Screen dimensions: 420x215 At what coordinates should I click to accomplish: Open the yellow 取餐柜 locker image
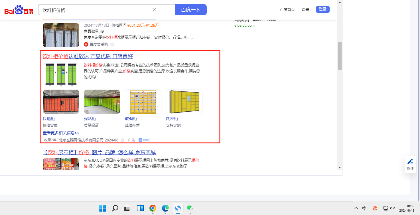143,102
